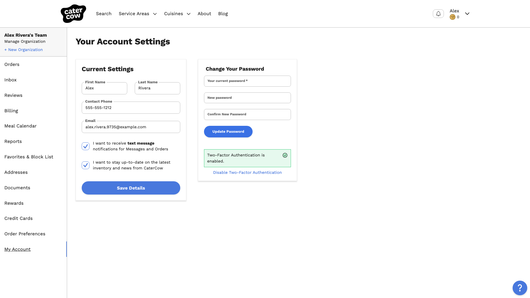This screenshot has height=298, width=530.
Task: Open the About page
Action: tap(204, 14)
